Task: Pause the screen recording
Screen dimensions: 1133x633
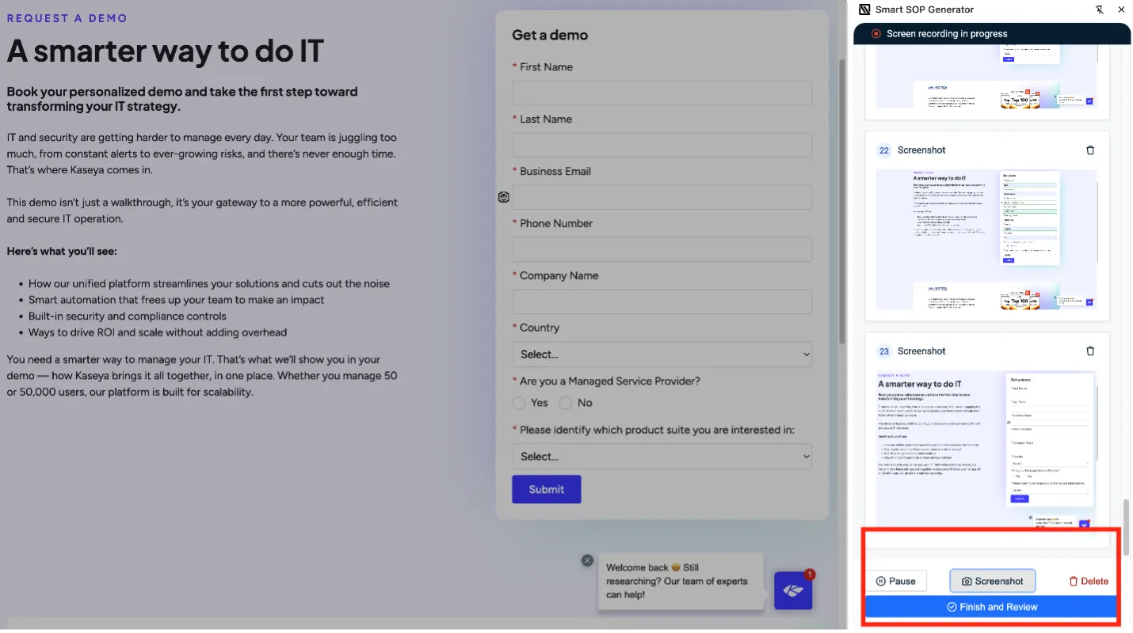Action: (895, 581)
